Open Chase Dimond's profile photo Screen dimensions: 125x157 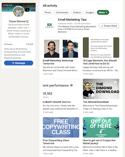(19, 11)
